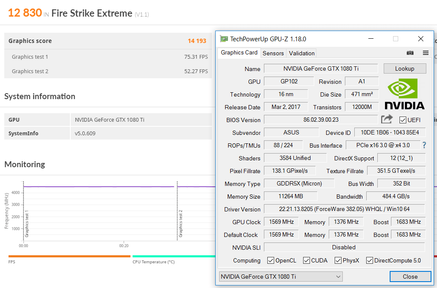Toggle the UEFI checkbox

pos(403,120)
